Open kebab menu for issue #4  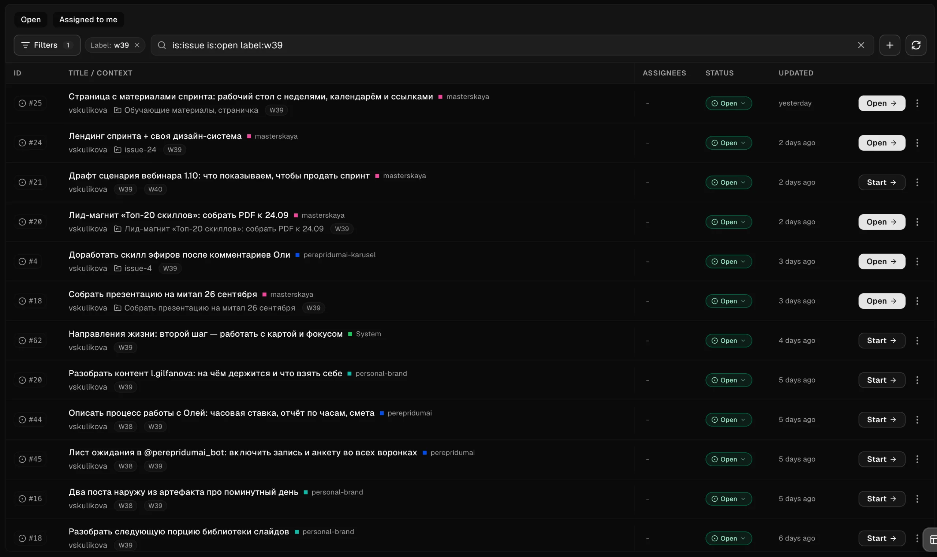point(917,261)
